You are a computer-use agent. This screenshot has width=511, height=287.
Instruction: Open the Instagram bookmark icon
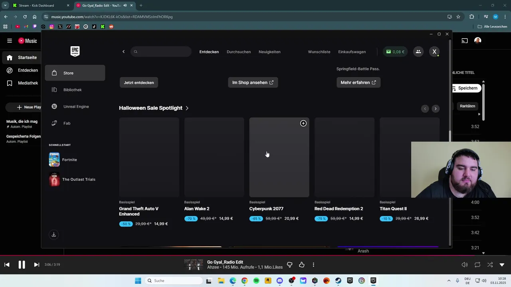pos(51,27)
